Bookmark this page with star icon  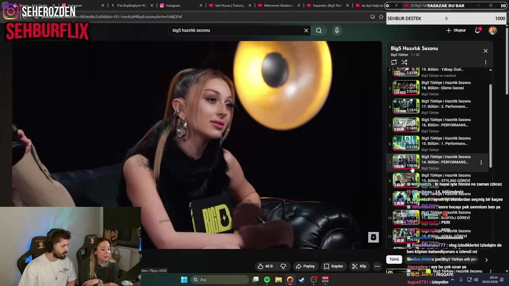pos(381,17)
